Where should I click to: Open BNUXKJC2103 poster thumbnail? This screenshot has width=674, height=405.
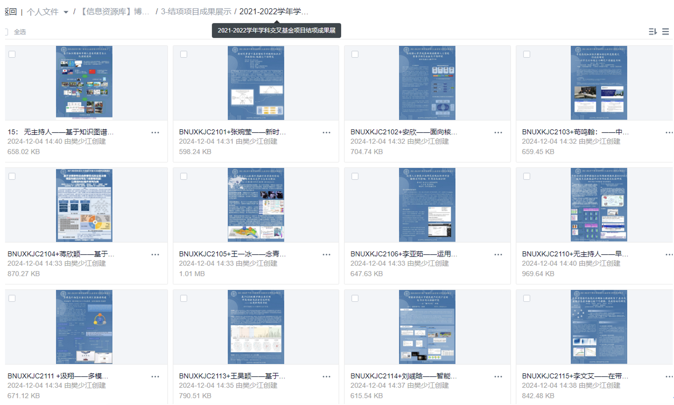click(x=598, y=83)
